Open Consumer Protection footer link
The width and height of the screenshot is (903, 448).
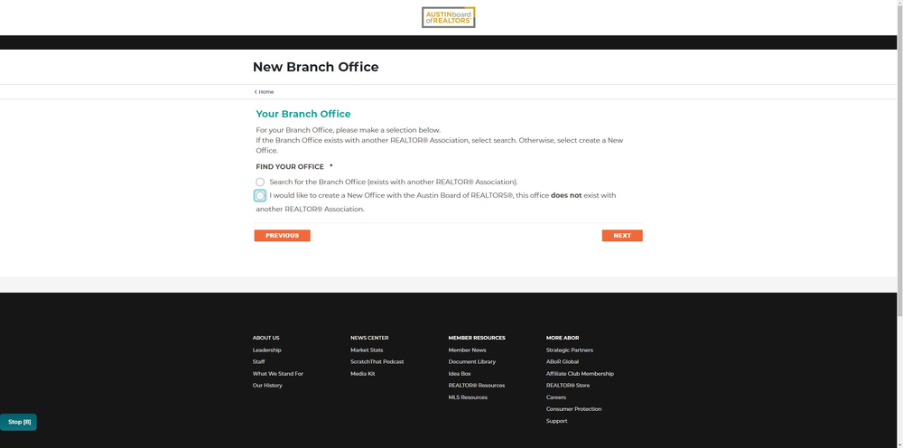(573, 409)
